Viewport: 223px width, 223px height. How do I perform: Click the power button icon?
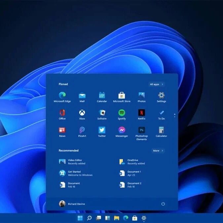tap(163, 204)
